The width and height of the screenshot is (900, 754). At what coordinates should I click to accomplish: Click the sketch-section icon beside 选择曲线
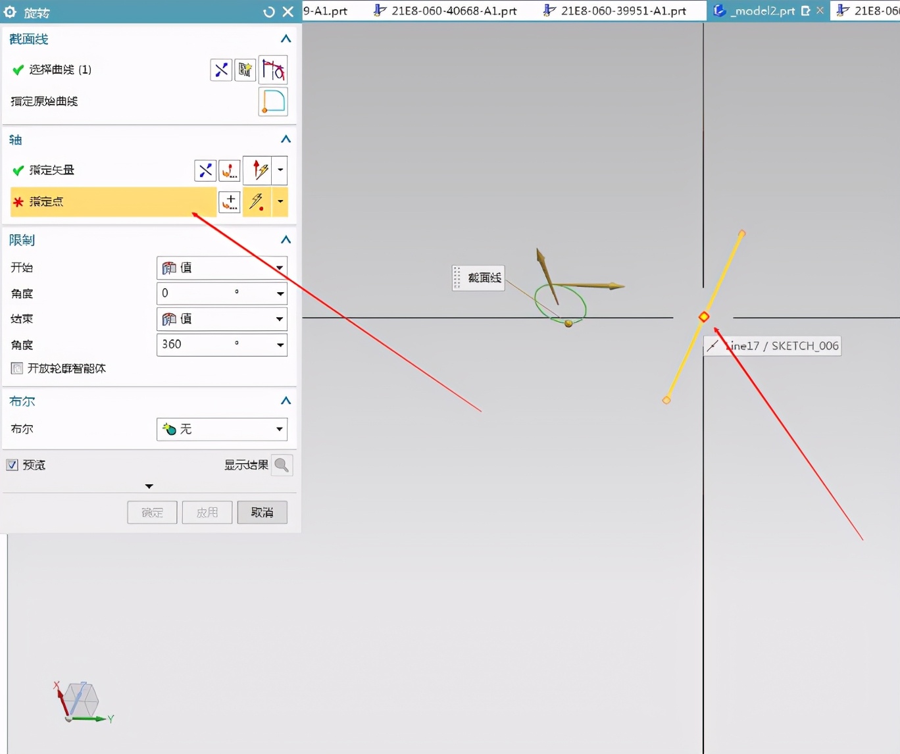[x=221, y=70]
